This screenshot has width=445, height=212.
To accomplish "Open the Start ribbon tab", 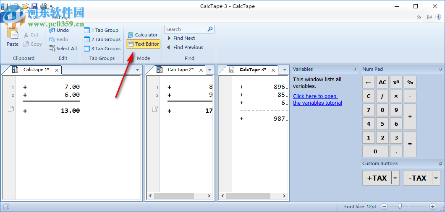I will [35, 18].
